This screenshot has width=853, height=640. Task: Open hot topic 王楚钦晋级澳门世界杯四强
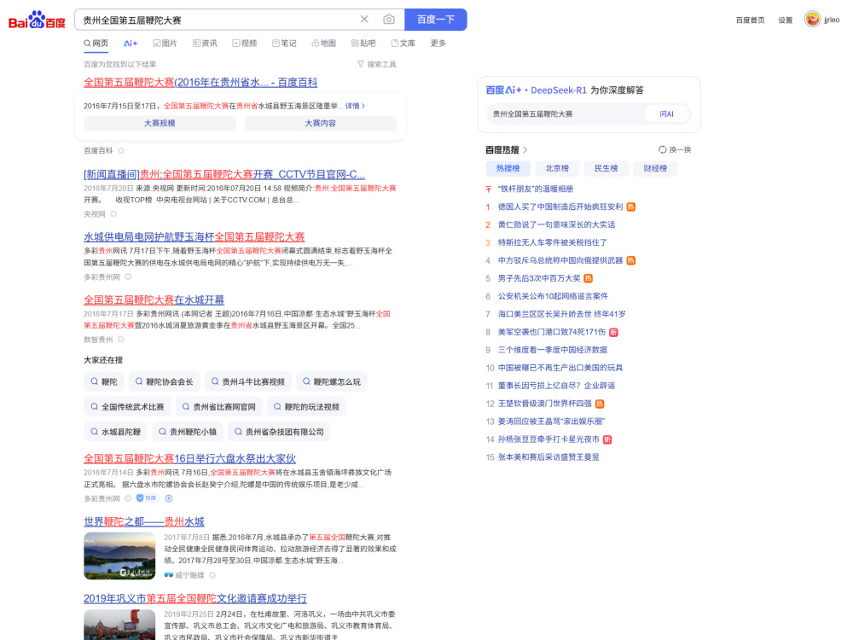click(544, 404)
